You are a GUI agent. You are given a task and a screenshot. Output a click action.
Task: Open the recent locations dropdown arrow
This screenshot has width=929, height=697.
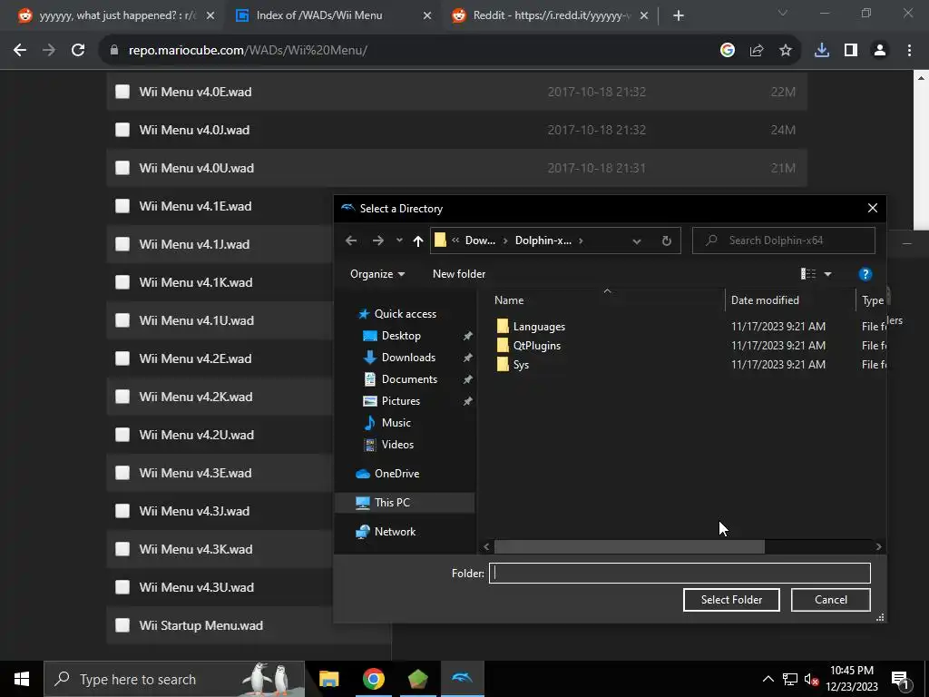tap(399, 241)
